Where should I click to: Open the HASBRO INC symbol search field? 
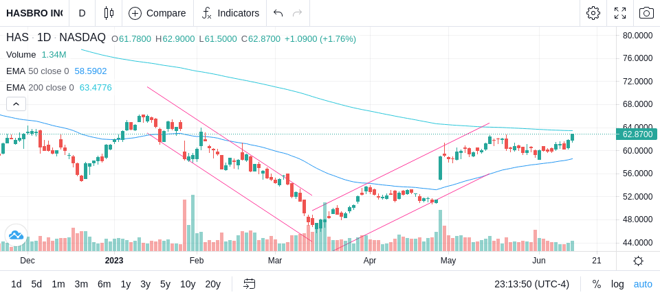click(x=34, y=13)
